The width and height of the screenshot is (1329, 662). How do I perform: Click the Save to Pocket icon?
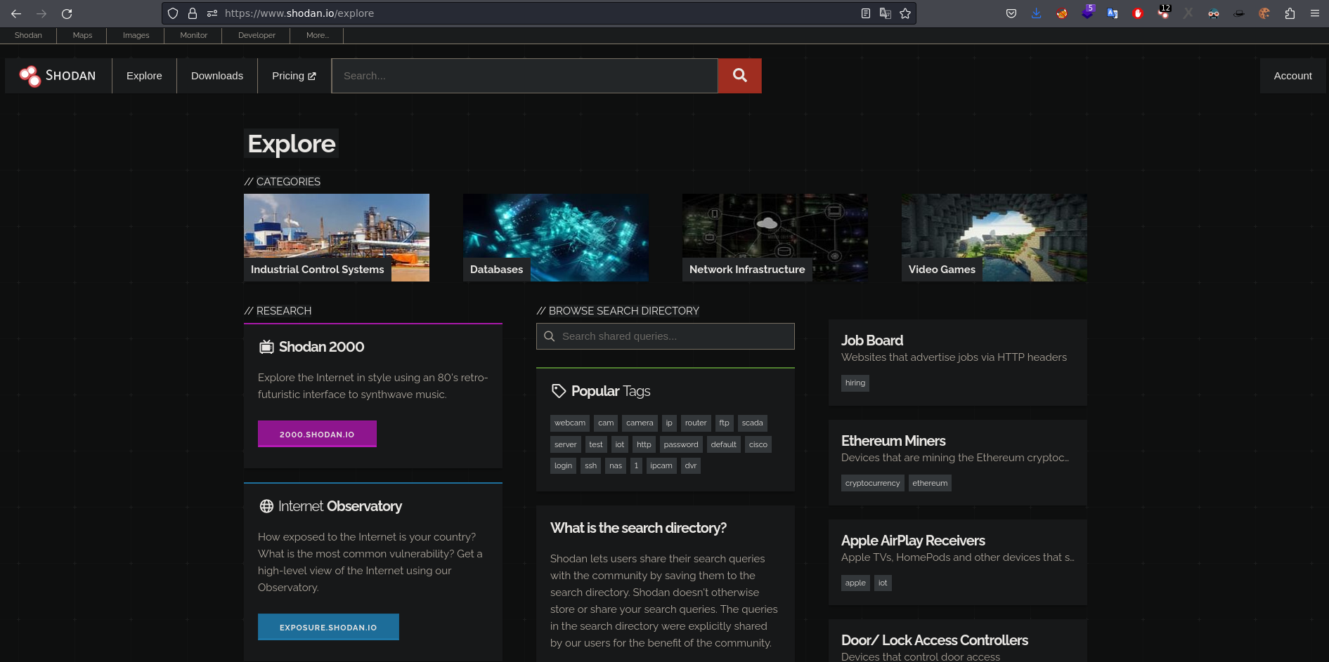coord(1011,13)
